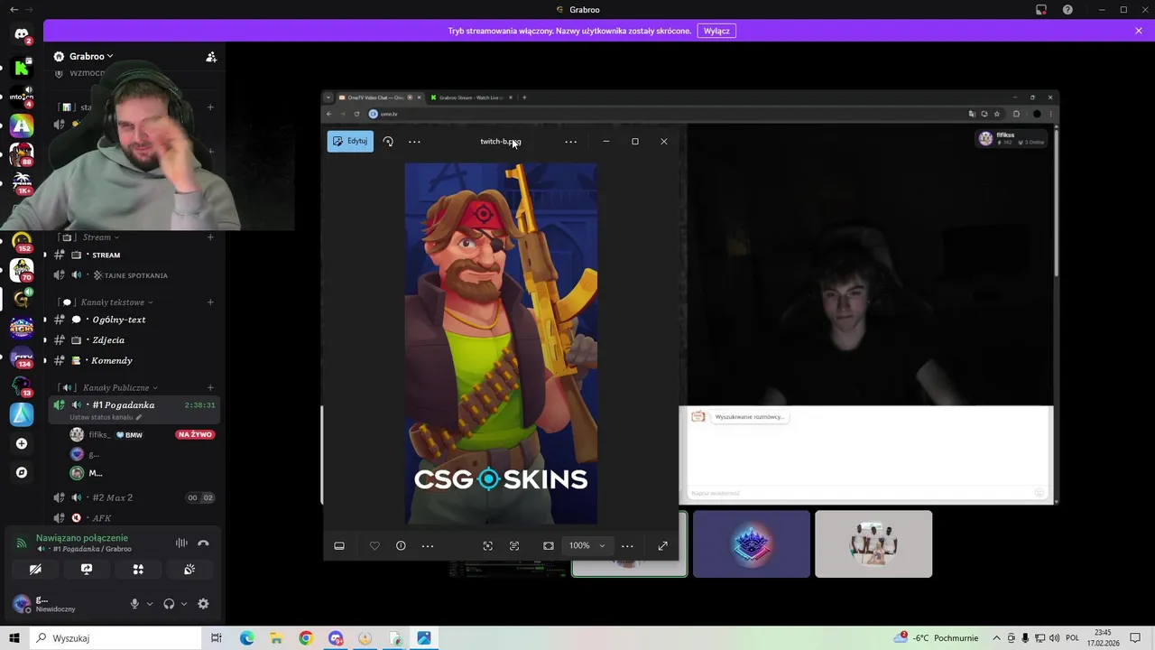Open more menu right of file name
The image size is (1155, 650).
pyautogui.click(x=571, y=142)
